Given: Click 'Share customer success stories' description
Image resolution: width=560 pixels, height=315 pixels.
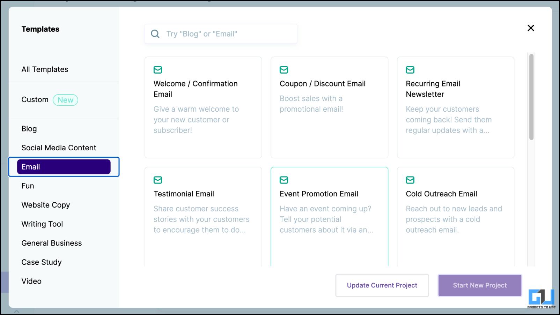Looking at the screenshot, I should click(201, 219).
